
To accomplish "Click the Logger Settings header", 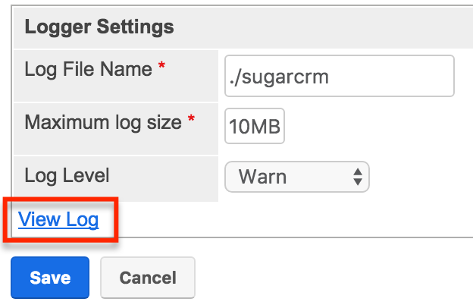I will [99, 27].
